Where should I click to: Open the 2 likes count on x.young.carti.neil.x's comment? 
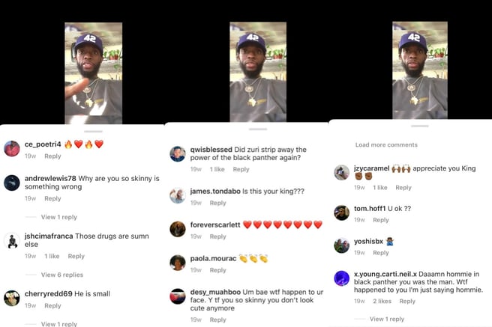(x=382, y=302)
